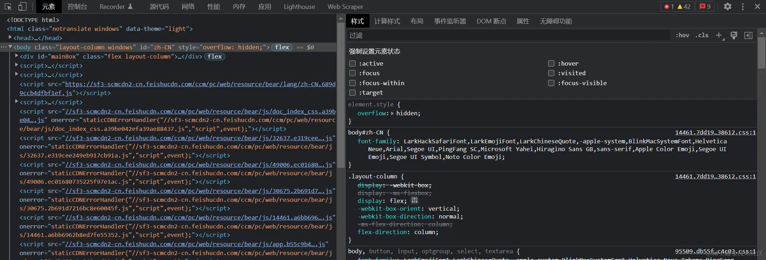Switch to the 事件监听器 pane
766x260 pixels.
click(450, 21)
